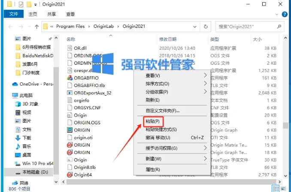
Task: Expand the 新建(W) submenu
Action: (205, 159)
